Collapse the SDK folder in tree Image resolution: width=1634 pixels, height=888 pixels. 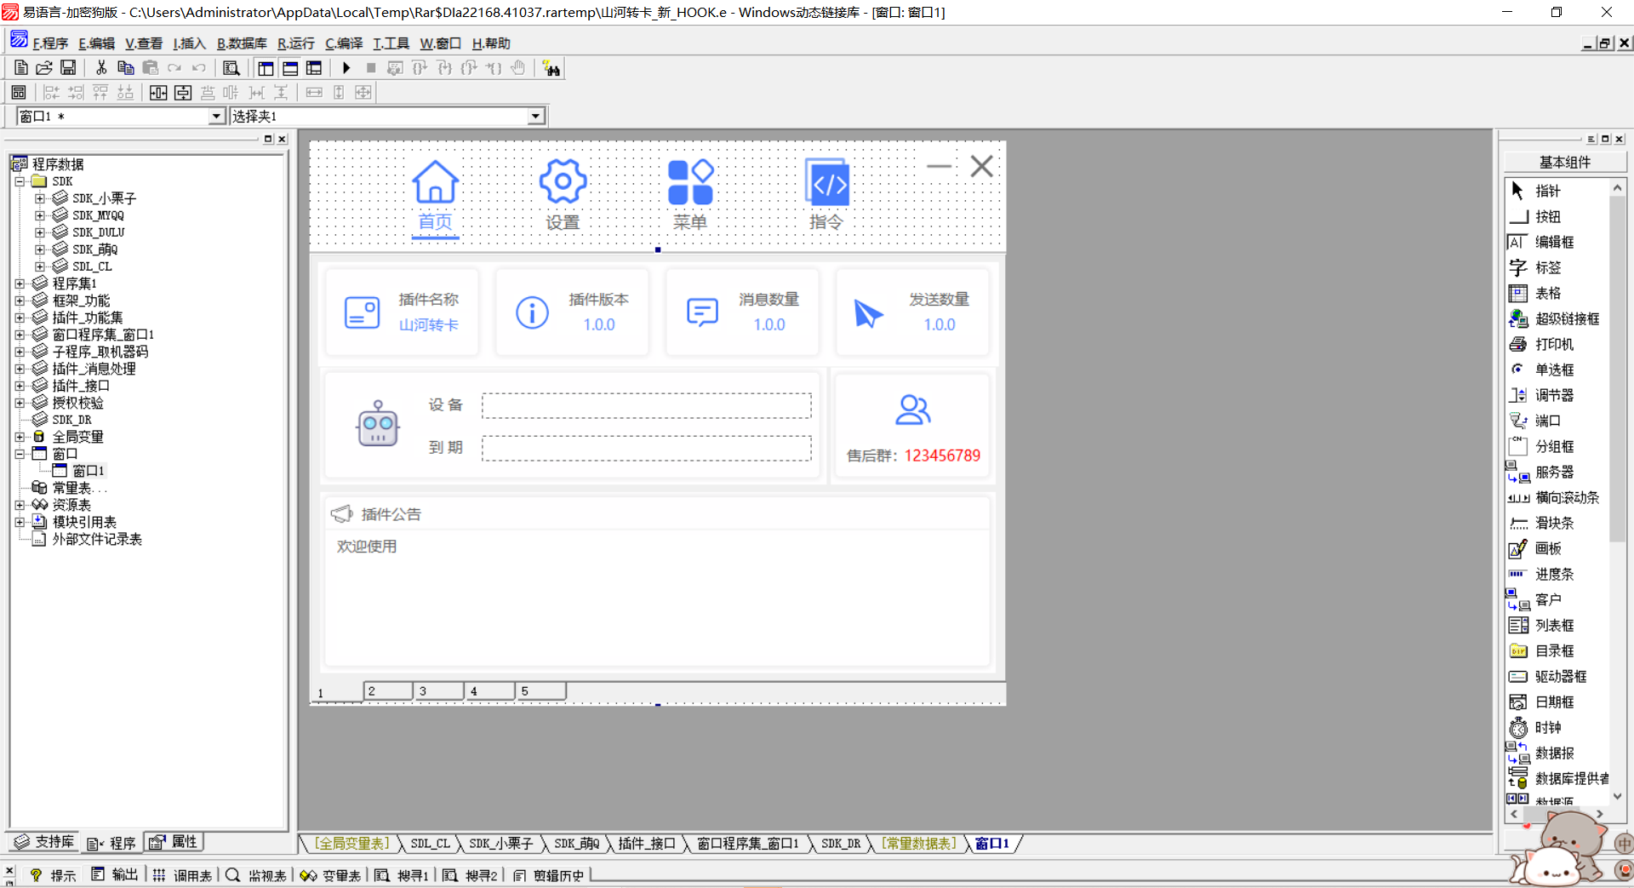pyautogui.click(x=20, y=181)
